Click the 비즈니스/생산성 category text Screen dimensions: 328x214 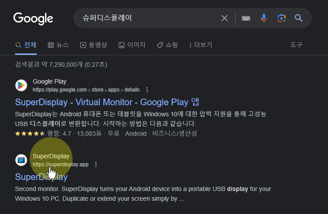[x=175, y=134]
